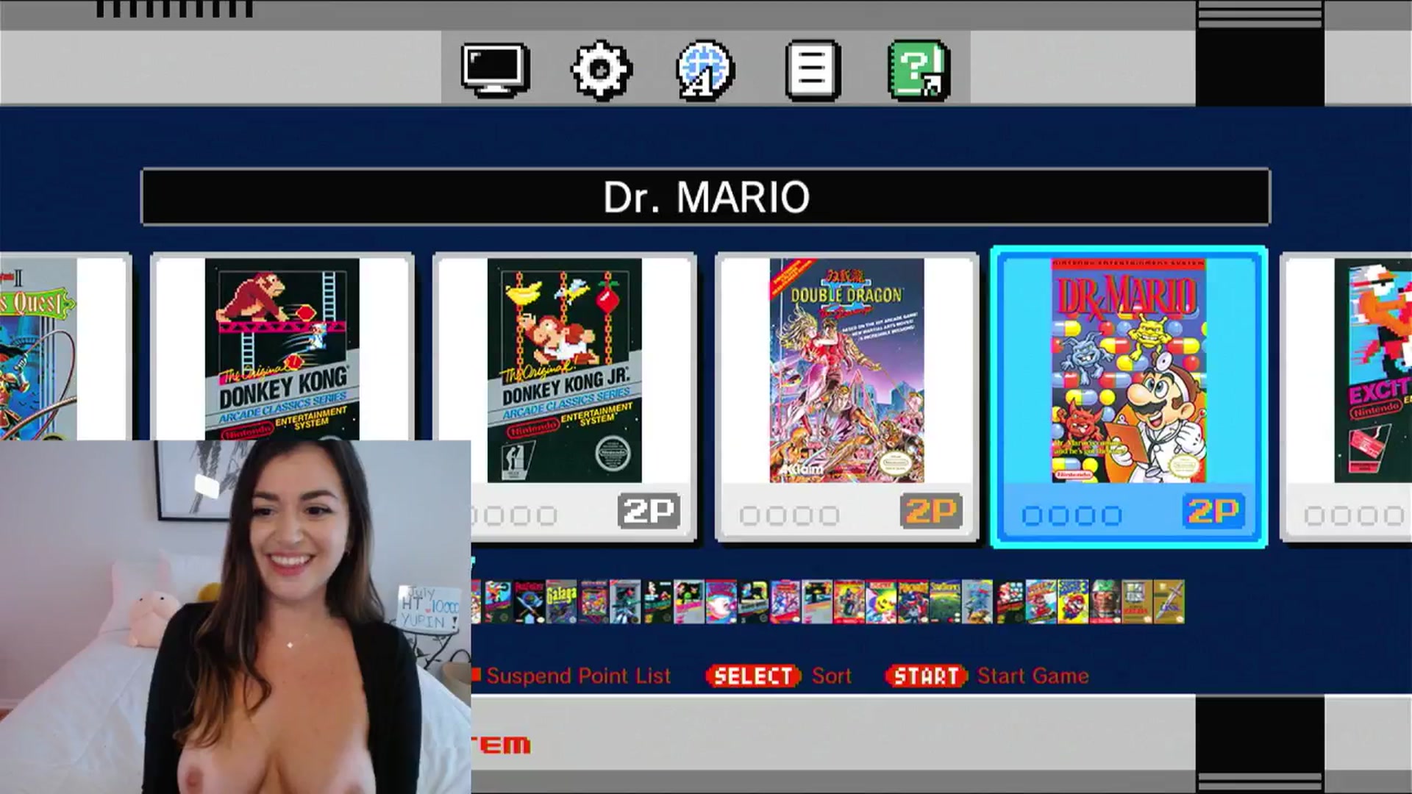Jump to Excitebike in the thumbnail strip
This screenshot has height=794, width=1412.
click(x=499, y=602)
